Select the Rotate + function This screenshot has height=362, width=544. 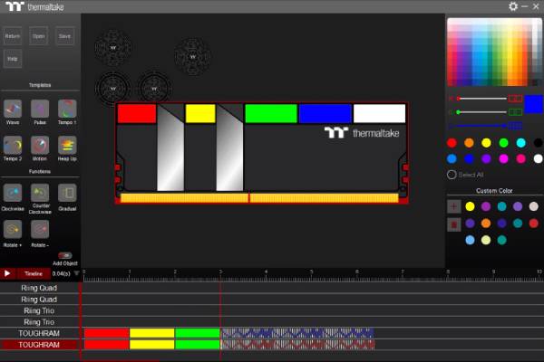[x=13, y=229]
